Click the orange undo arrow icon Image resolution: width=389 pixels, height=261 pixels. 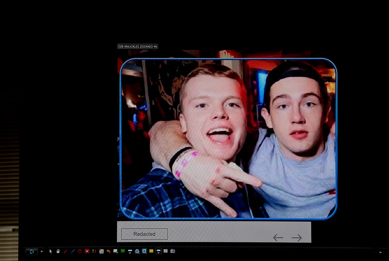[108, 251]
